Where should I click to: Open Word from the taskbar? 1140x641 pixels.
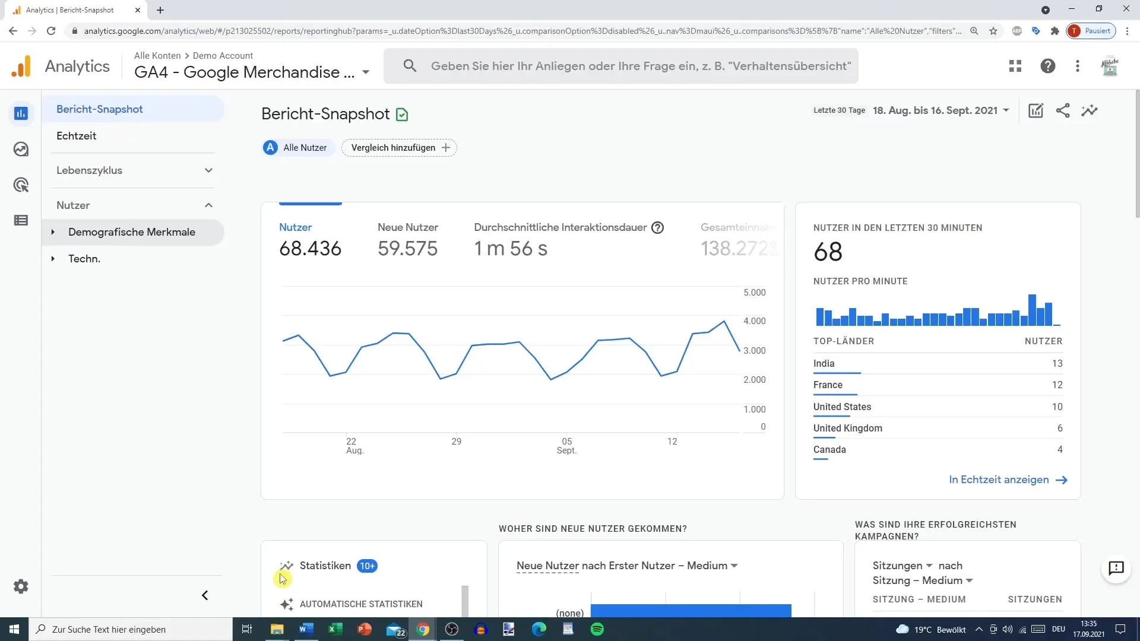[306, 629]
